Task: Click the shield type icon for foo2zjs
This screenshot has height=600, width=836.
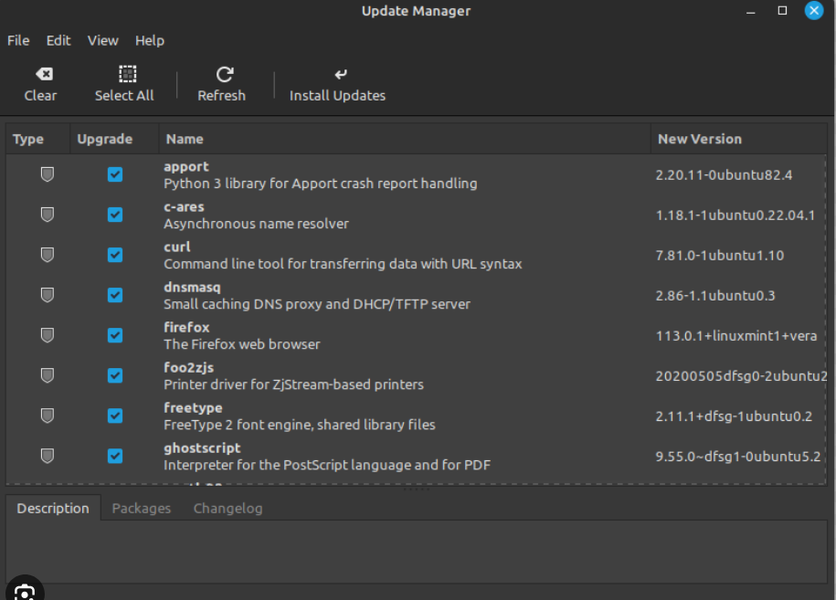Action: point(48,375)
